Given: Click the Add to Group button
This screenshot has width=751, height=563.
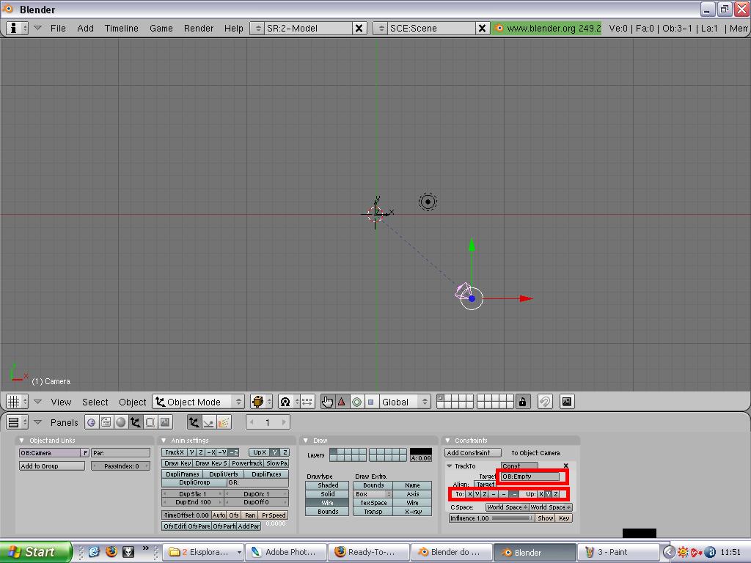Looking at the screenshot, I should click(x=52, y=466).
